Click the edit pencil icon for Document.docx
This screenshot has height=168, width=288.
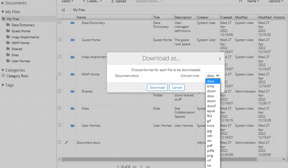(66, 143)
